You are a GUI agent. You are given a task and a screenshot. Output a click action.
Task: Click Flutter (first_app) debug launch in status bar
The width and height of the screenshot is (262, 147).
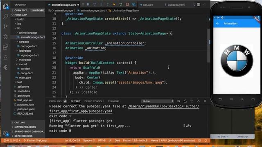pyautogui.click(x=36, y=140)
